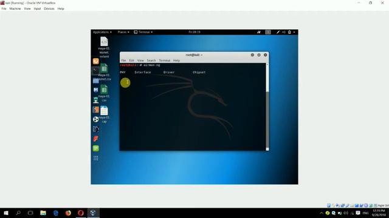Open Windows Start menu
Viewport: 389px width, 218px height.
6,213
